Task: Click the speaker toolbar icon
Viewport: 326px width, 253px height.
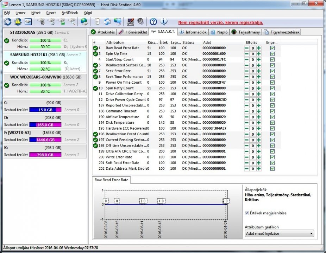Action: click(x=140, y=22)
